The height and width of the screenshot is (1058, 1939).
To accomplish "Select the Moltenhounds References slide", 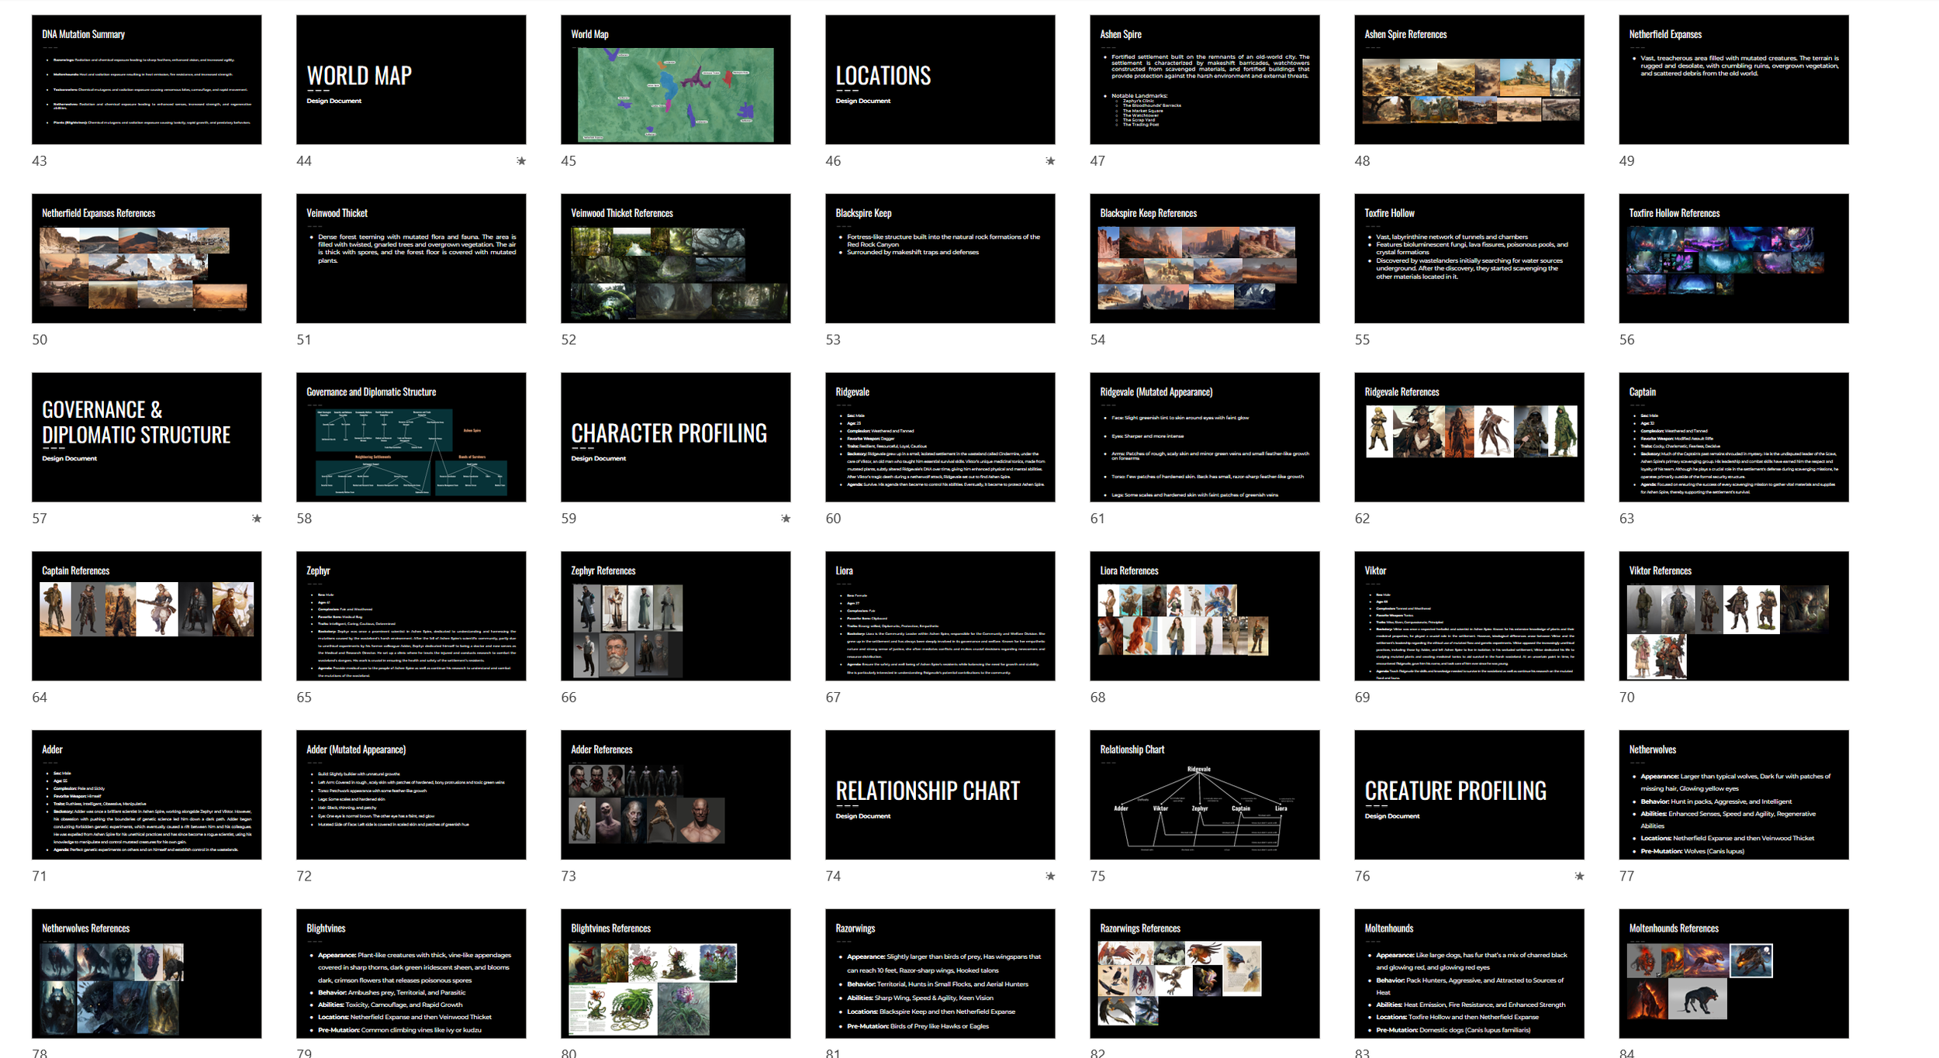I will click(1733, 974).
